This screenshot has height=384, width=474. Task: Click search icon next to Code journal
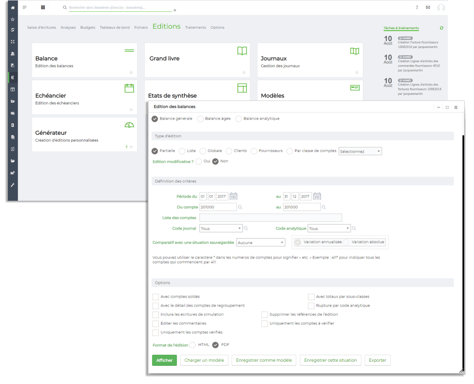246,229
